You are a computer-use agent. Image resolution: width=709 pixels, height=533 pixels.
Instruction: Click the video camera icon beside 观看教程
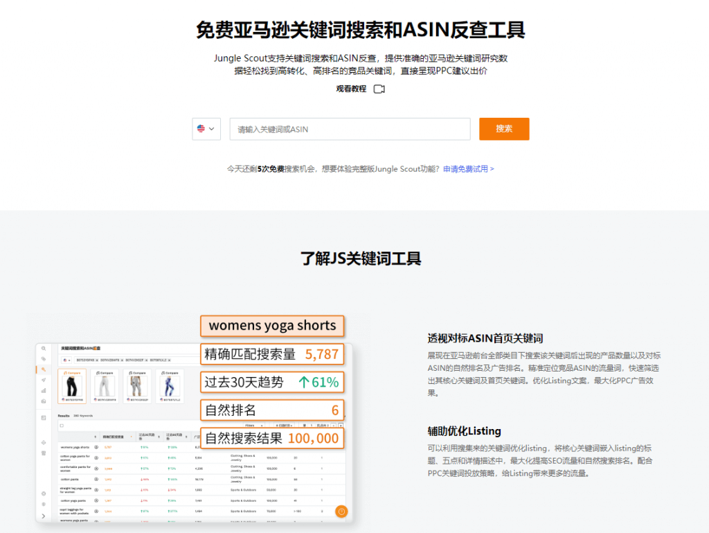point(379,89)
